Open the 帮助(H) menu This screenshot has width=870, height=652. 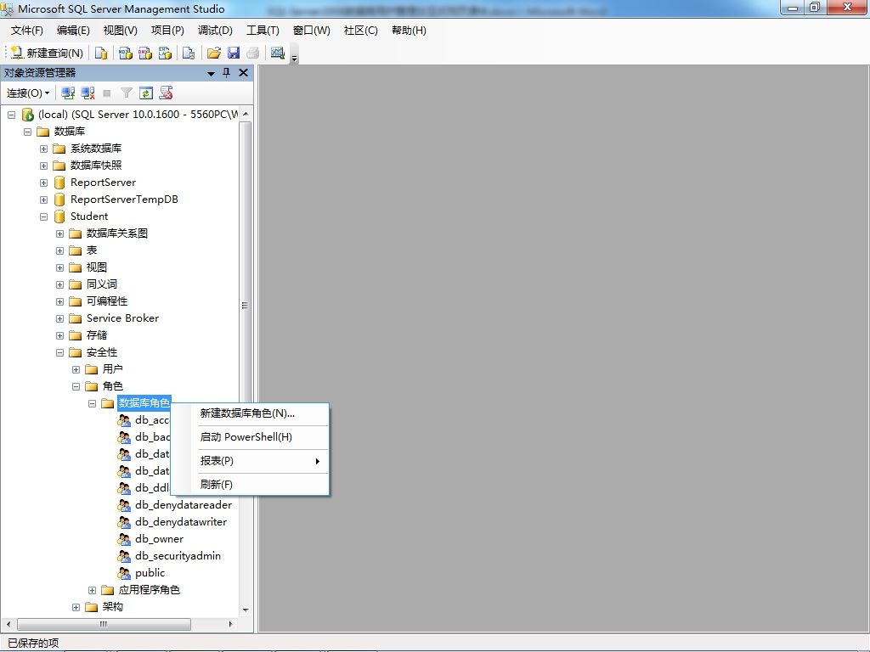coord(409,31)
